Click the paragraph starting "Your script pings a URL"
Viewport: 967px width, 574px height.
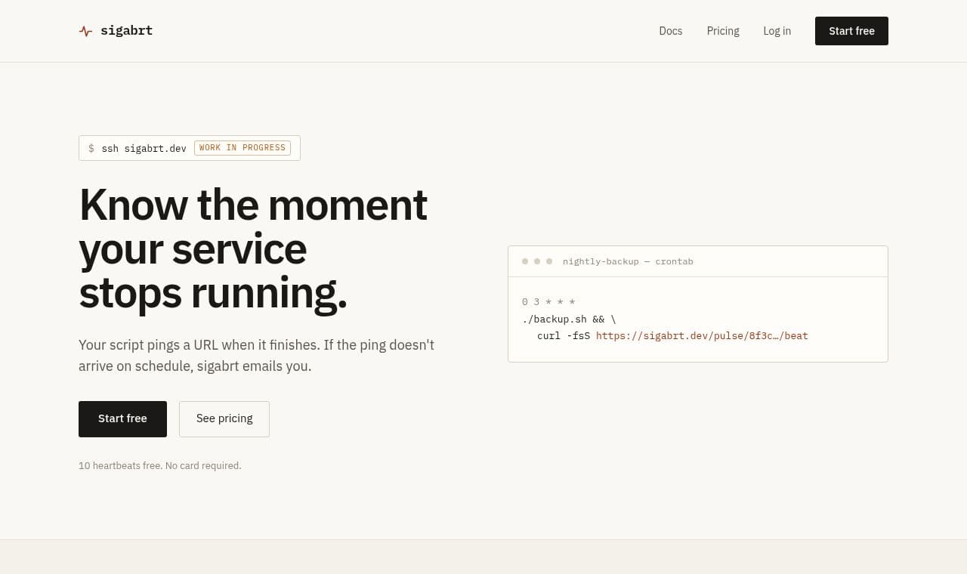[x=257, y=356]
